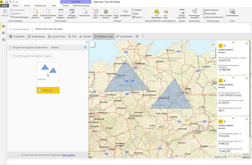Switch to the Ansicht ribbon tab
This screenshot has width=252, height=165.
coord(27,5)
